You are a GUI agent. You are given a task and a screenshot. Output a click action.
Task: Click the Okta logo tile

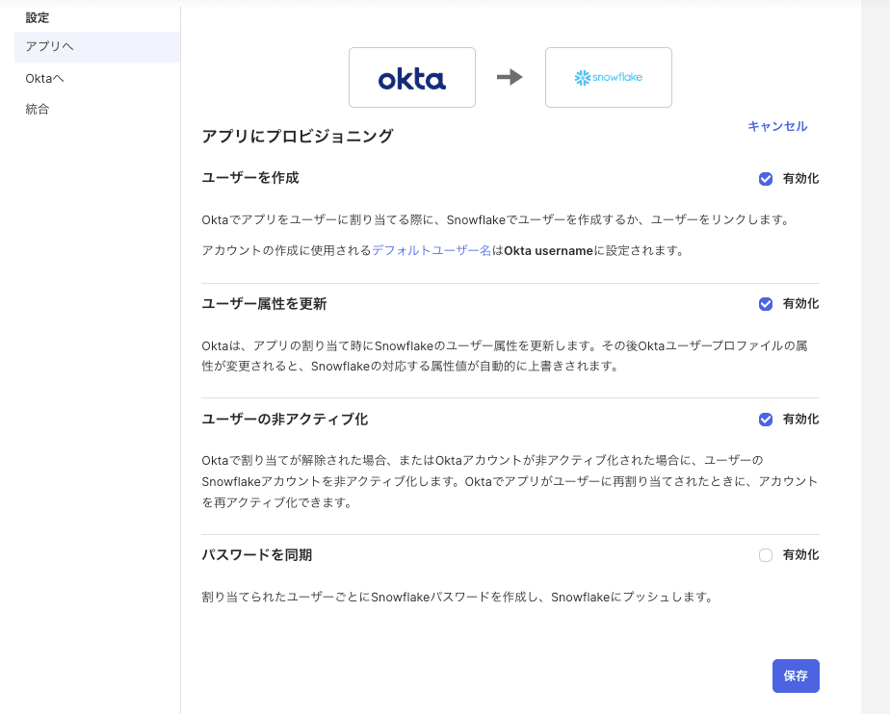pos(412,77)
